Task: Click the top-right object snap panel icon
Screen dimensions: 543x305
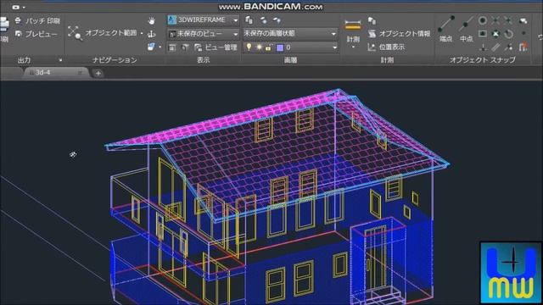Action: [x=523, y=20]
